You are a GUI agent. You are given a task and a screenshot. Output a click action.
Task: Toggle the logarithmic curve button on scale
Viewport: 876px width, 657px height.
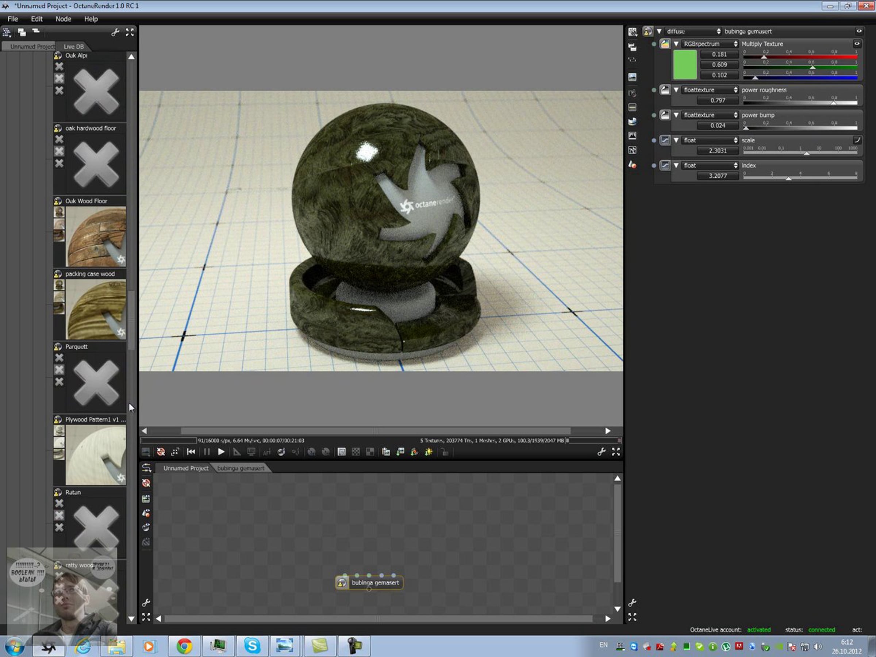pos(857,140)
